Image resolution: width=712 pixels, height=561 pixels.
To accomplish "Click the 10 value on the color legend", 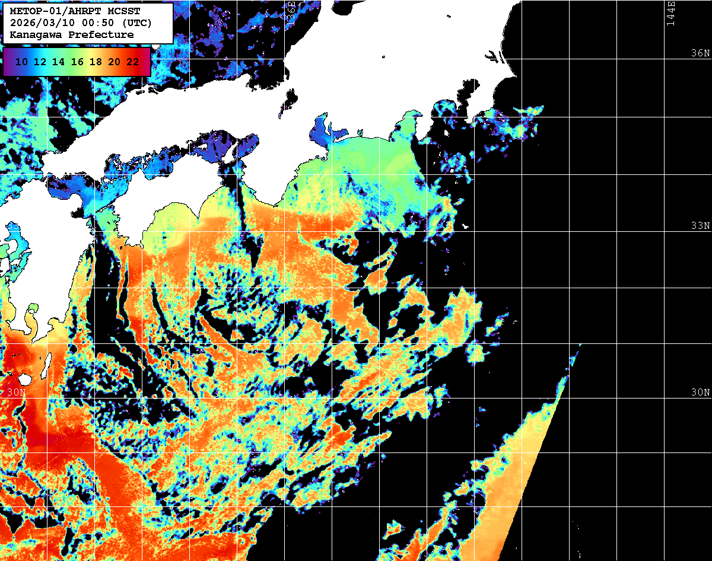I will pos(22,62).
